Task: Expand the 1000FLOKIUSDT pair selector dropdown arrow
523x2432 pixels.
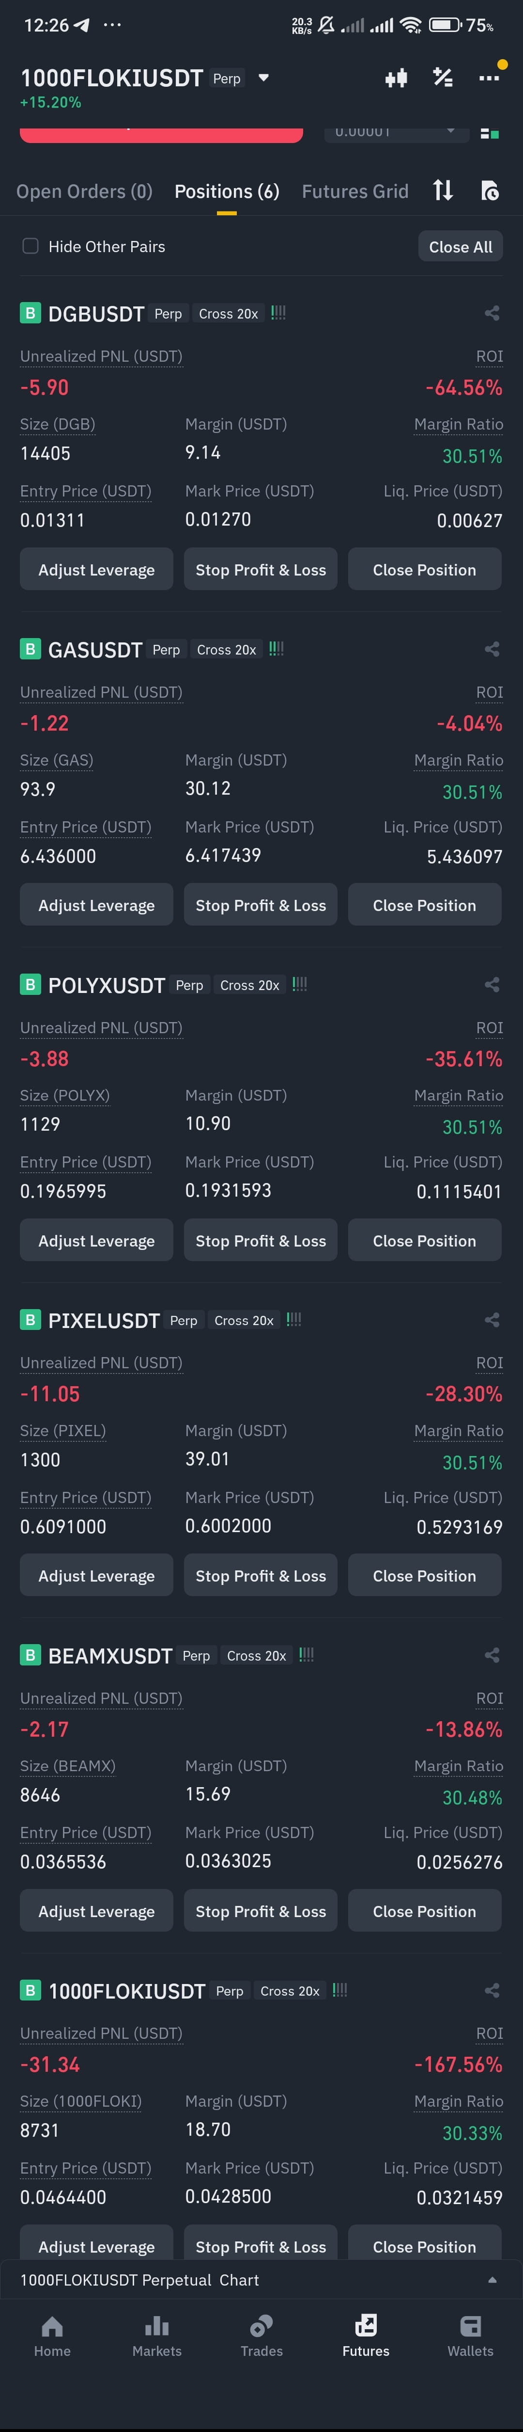Action: click(x=264, y=79)
